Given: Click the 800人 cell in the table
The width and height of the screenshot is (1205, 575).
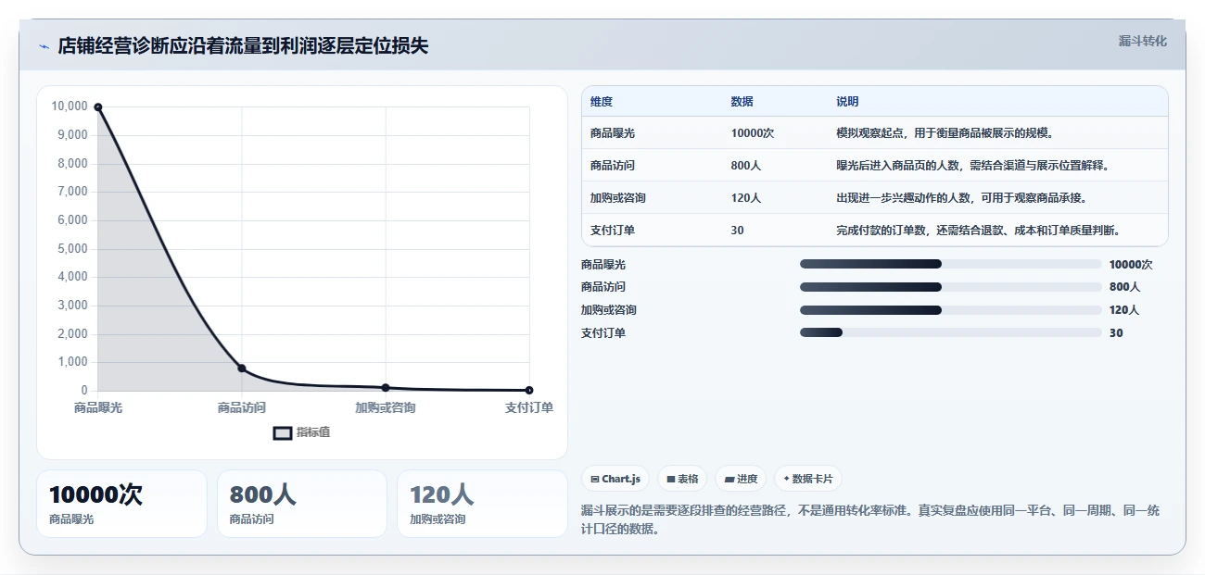Looking at the screenshot, I should point(746,166).
